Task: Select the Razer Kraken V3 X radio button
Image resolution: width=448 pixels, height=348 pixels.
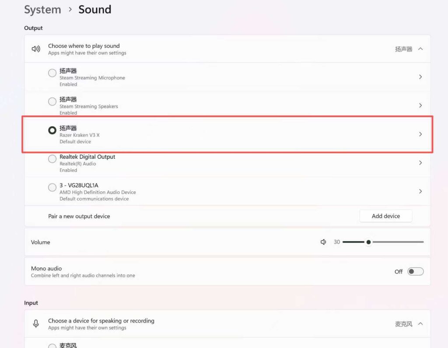Action: (52, 130)
